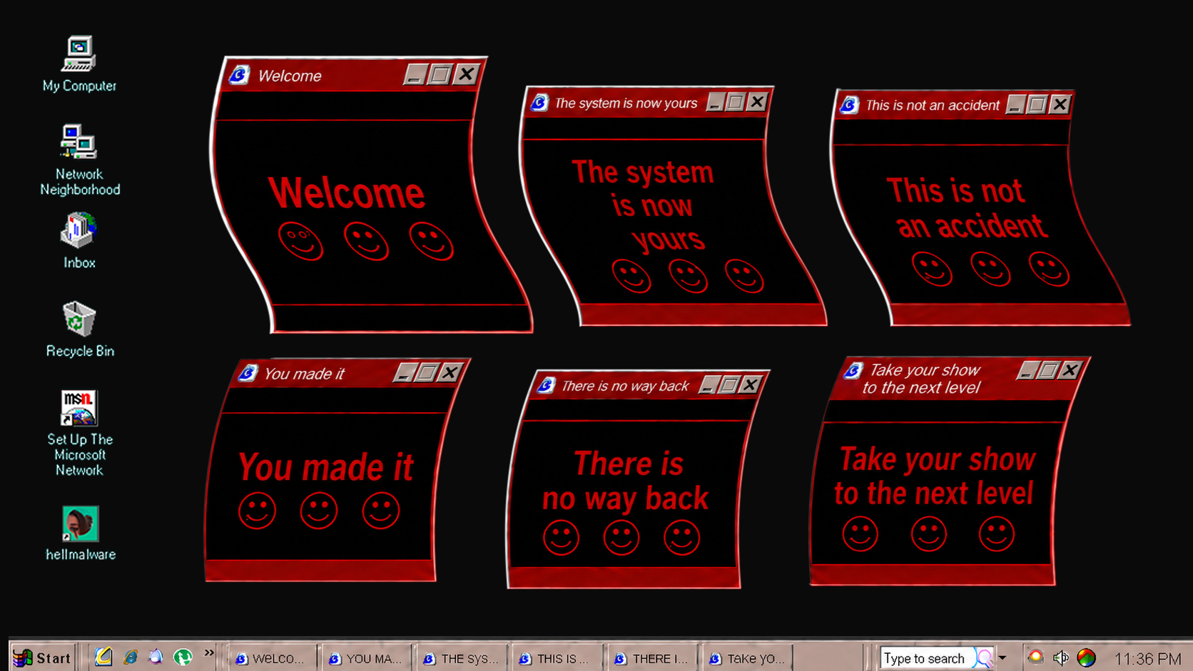Click Set Up The Microsoft Network icon
This screenshot has height=671, width=1193.
pyautogui.click(x=79, y=433)
